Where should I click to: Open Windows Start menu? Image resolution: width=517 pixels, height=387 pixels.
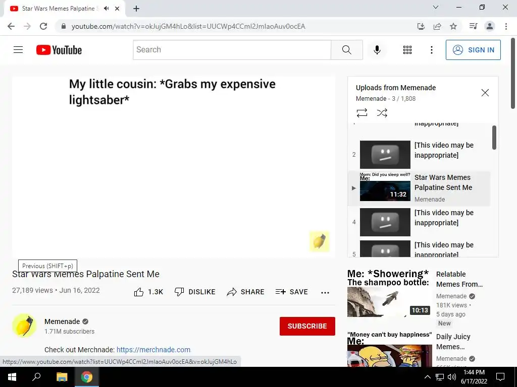coord(12,377)
